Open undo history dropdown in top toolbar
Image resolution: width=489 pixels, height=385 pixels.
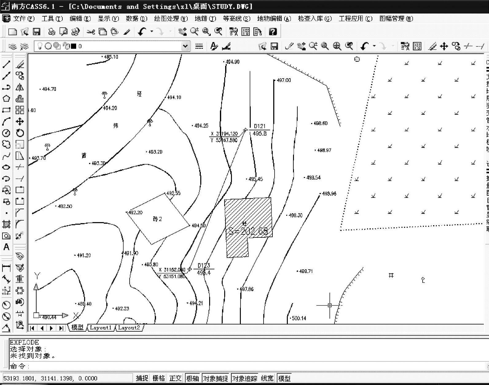(152, 32)
